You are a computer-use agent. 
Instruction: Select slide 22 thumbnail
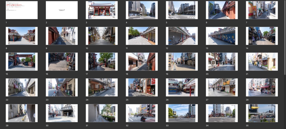pos(22,88)
